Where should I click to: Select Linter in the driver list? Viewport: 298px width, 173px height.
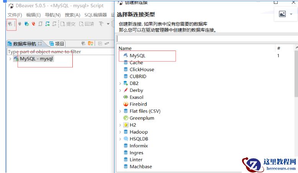[x=136, y=160]
